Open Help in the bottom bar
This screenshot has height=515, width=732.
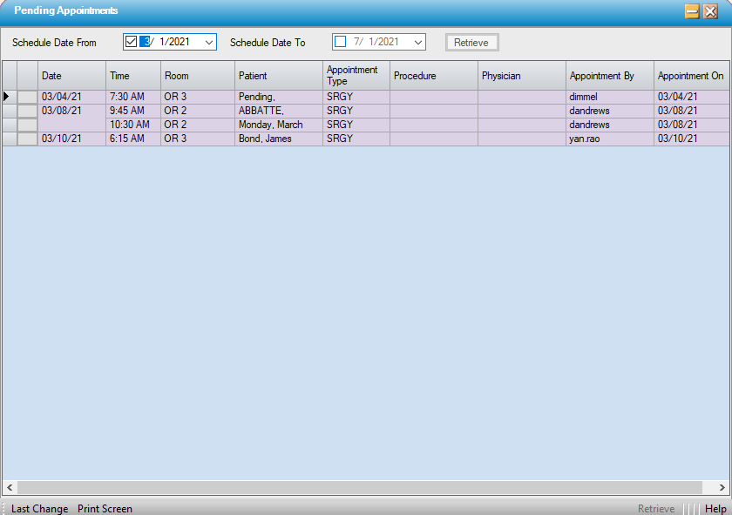tap(715, 509)
